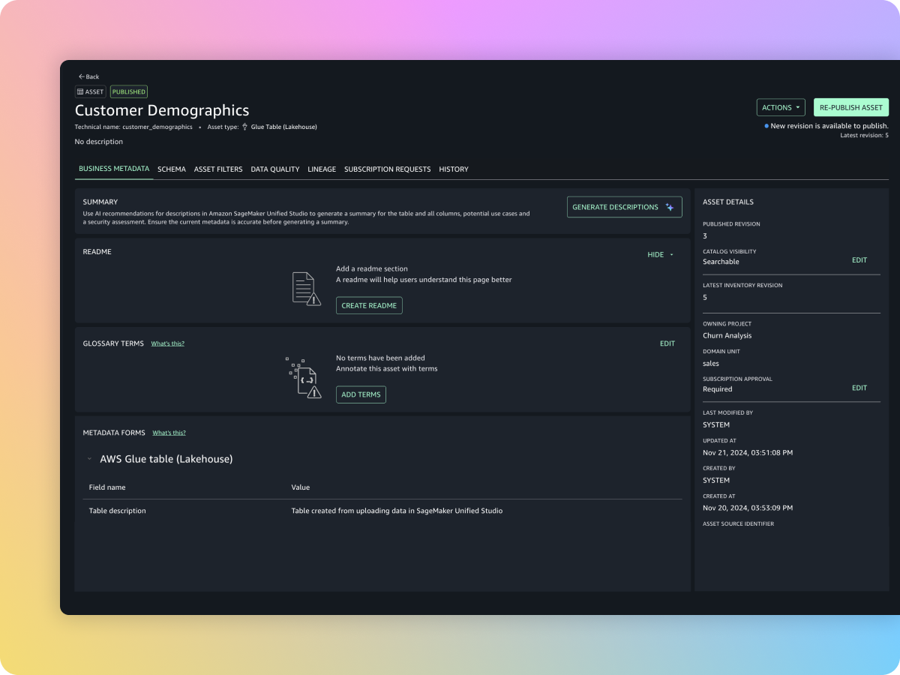This screenshot has width=900, height=675.
Task: Edit the Catalog Visibility setting
Action: tap(859, 260)
